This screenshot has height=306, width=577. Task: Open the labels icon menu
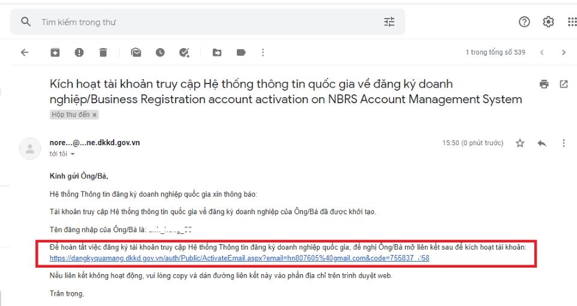tap(241, 53)
